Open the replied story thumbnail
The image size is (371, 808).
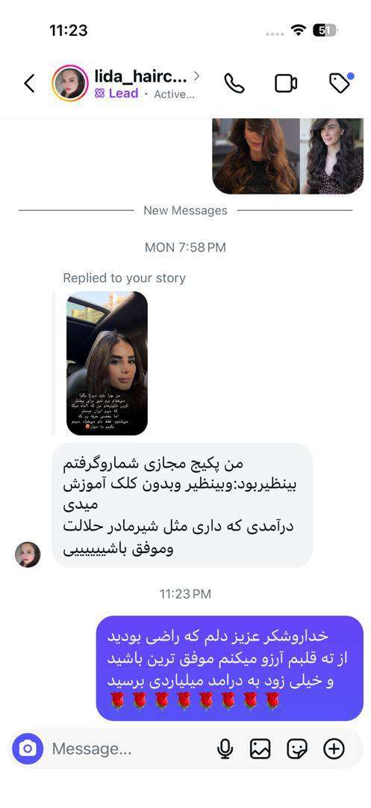pos(107,364)
